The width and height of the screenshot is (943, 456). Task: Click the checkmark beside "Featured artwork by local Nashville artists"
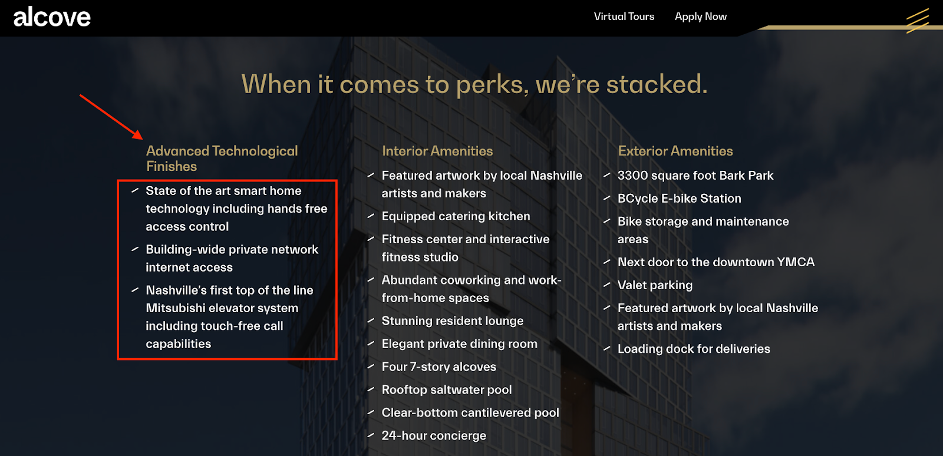[x=371, y=176]
